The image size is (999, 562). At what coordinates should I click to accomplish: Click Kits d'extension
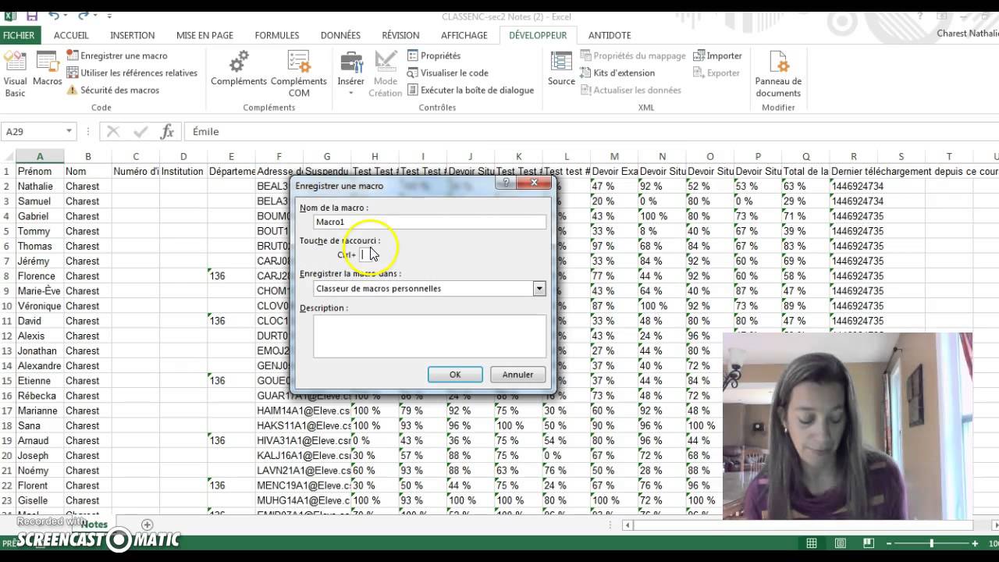point(617,73)
